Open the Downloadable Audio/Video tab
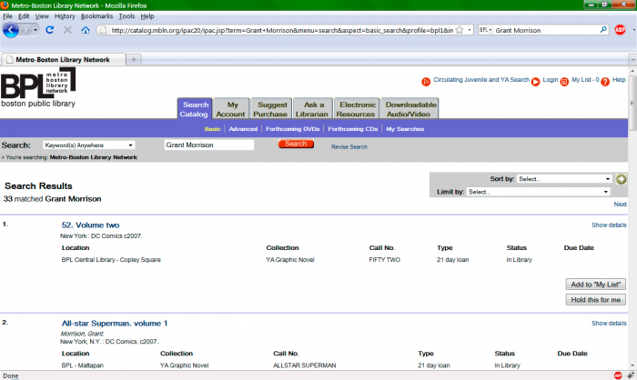Screen dimensions: 637x380 coord(409,109)
